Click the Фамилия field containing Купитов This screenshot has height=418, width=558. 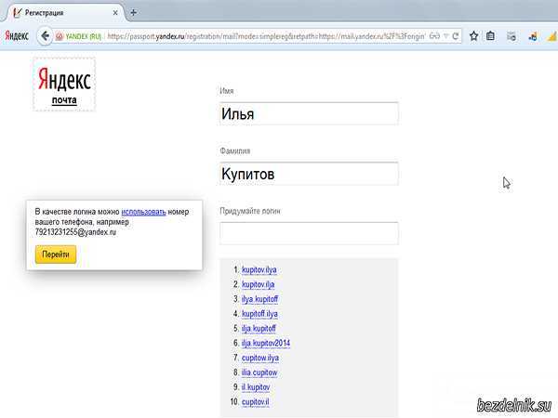pyautogui.click(x=309, y=174)
